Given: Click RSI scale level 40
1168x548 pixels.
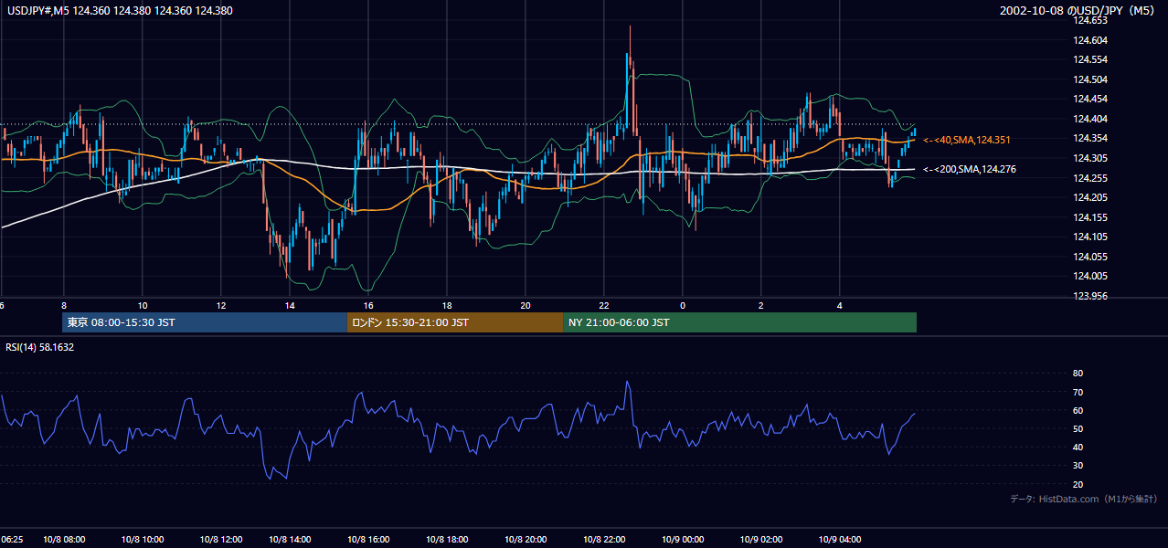Looking at the screenshot, I should pyautogui.click(x=1078, y=447).
